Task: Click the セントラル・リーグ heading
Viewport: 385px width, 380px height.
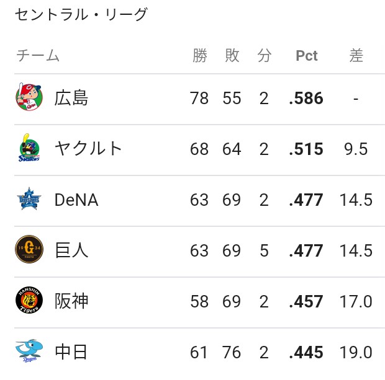Action: [x=81, y=14]
